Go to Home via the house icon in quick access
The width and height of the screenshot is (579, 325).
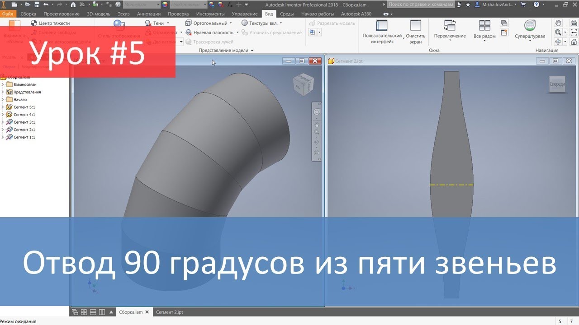(73, 5)
